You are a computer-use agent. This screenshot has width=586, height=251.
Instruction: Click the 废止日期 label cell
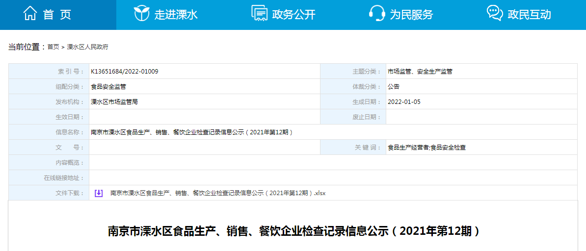353,117
